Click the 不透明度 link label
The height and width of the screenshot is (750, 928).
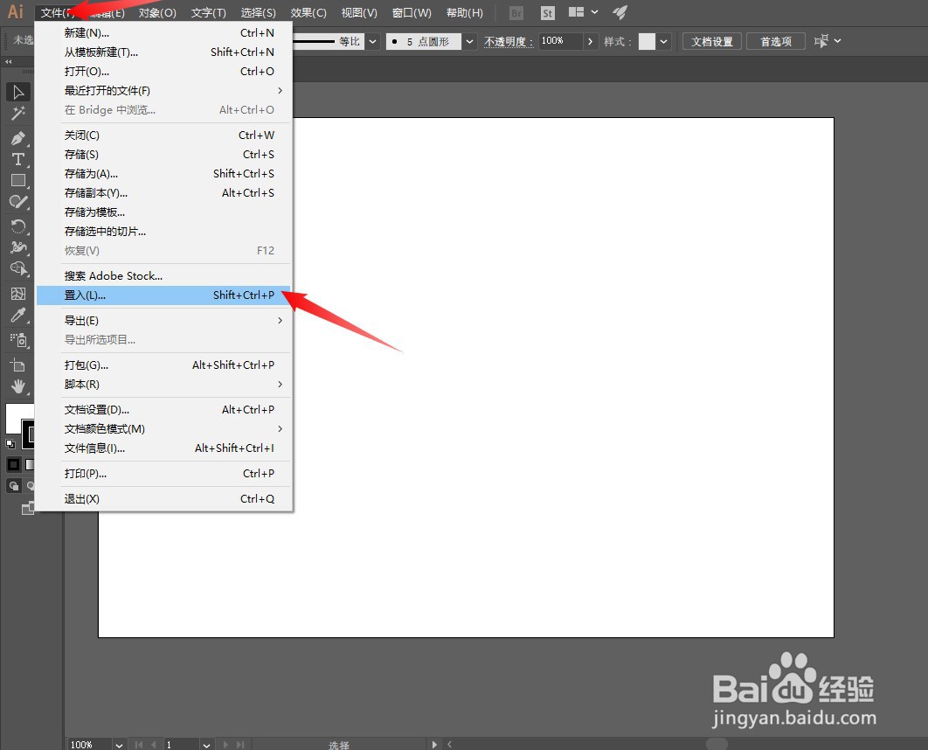509,41
